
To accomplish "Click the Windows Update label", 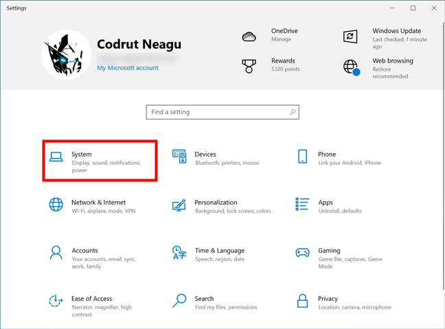I will 397,31.
